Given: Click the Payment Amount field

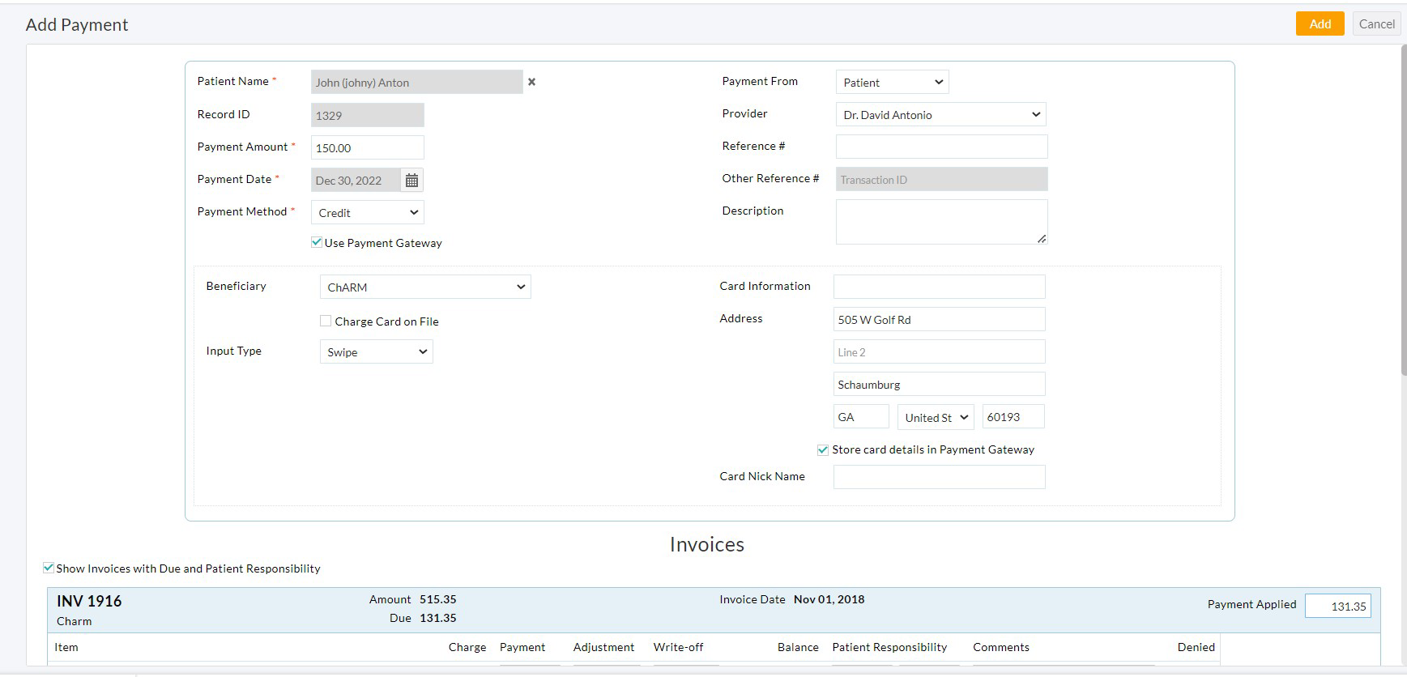Looking at the screenshot, I should coord(367,147).
